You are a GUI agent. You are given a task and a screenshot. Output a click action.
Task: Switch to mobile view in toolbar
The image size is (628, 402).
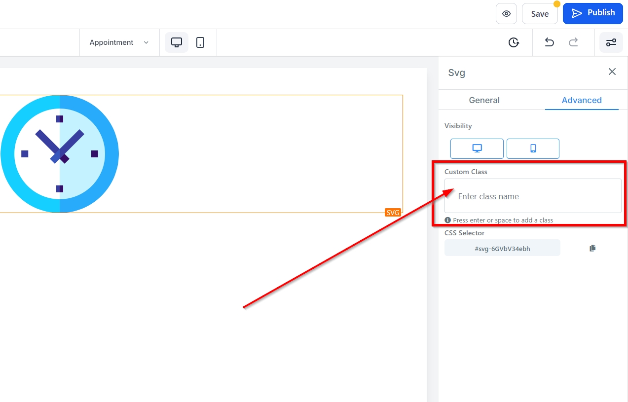pyautogui.click(x=200, y=42)
